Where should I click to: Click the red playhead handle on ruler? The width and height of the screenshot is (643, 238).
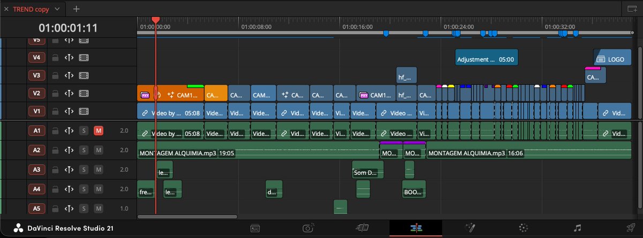(x=155, y=21)
